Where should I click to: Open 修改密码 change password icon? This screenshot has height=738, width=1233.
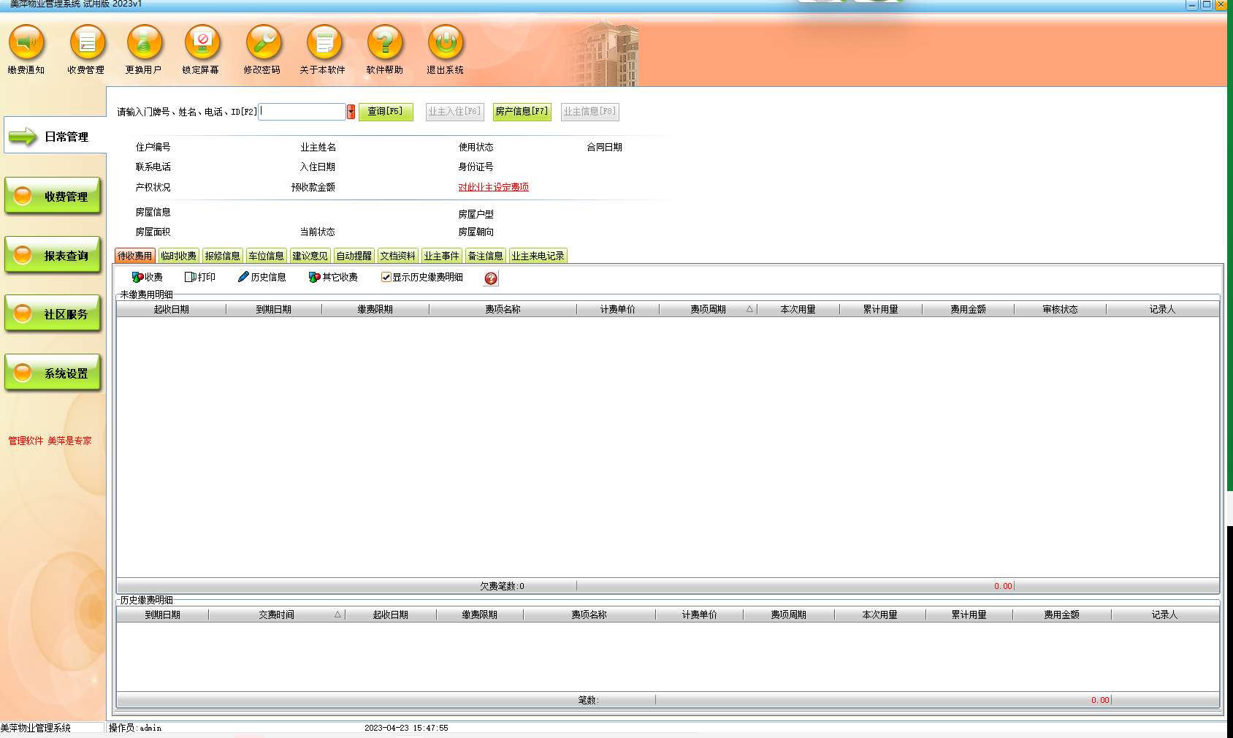[x=263, y=44]
